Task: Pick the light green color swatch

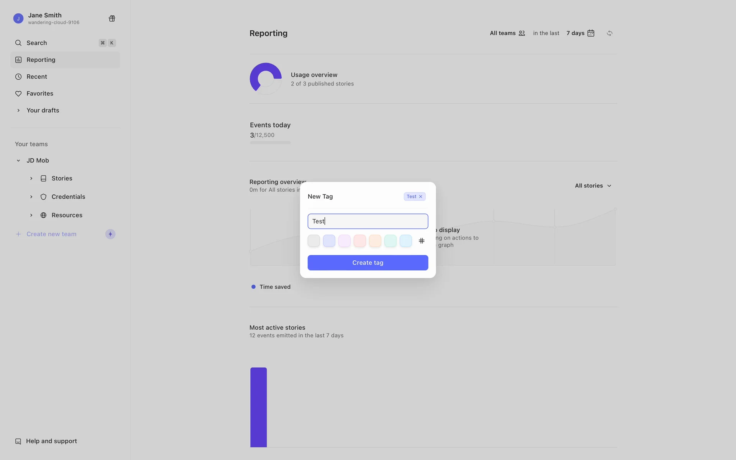Action: coord(390,241)
